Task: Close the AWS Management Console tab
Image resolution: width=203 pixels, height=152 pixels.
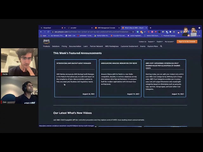Action: pyautogui.click(x=119, y=28)
